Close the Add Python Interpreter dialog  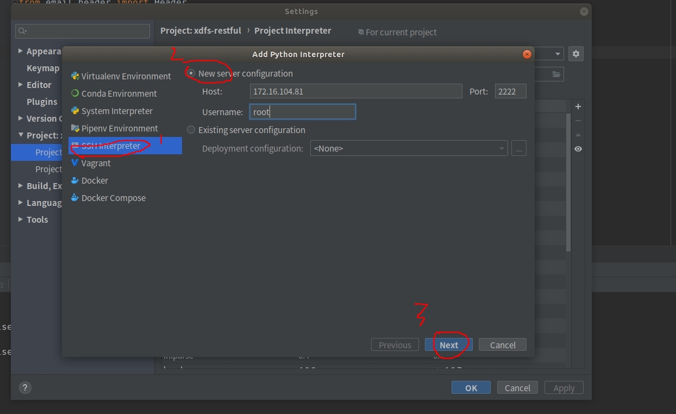point(527,54)
